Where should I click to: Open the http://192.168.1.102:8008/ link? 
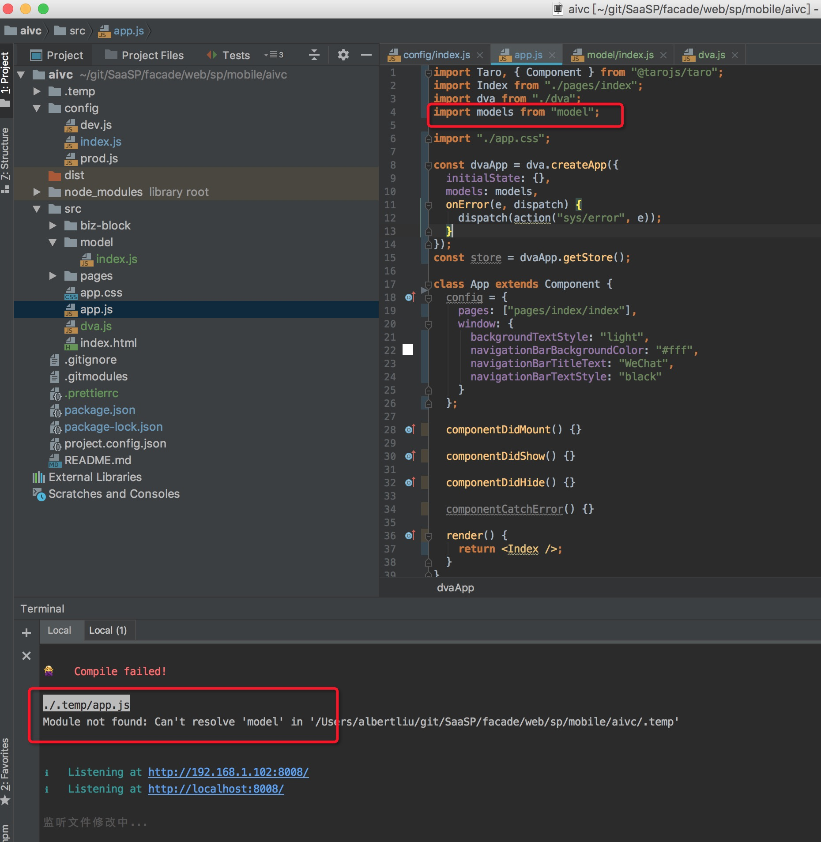[x=228, y=772]
